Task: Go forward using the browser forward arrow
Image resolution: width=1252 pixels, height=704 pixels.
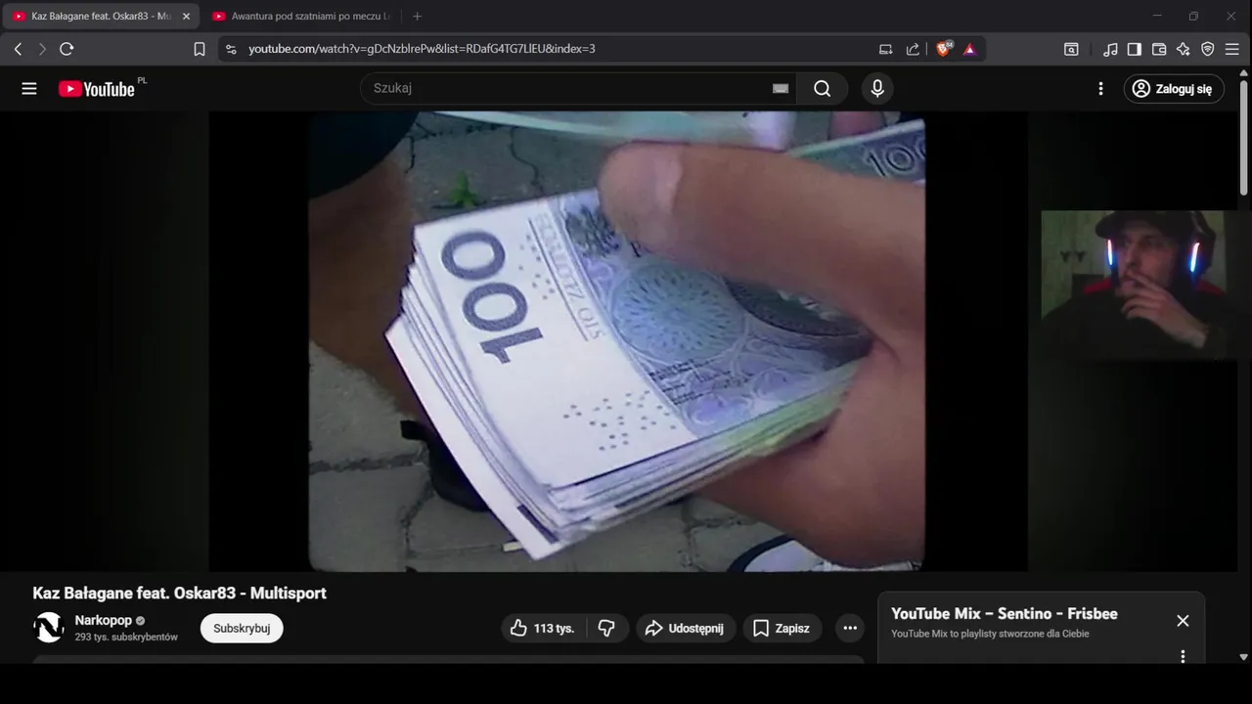Action: pyautogui.click(x=42, y=49)
